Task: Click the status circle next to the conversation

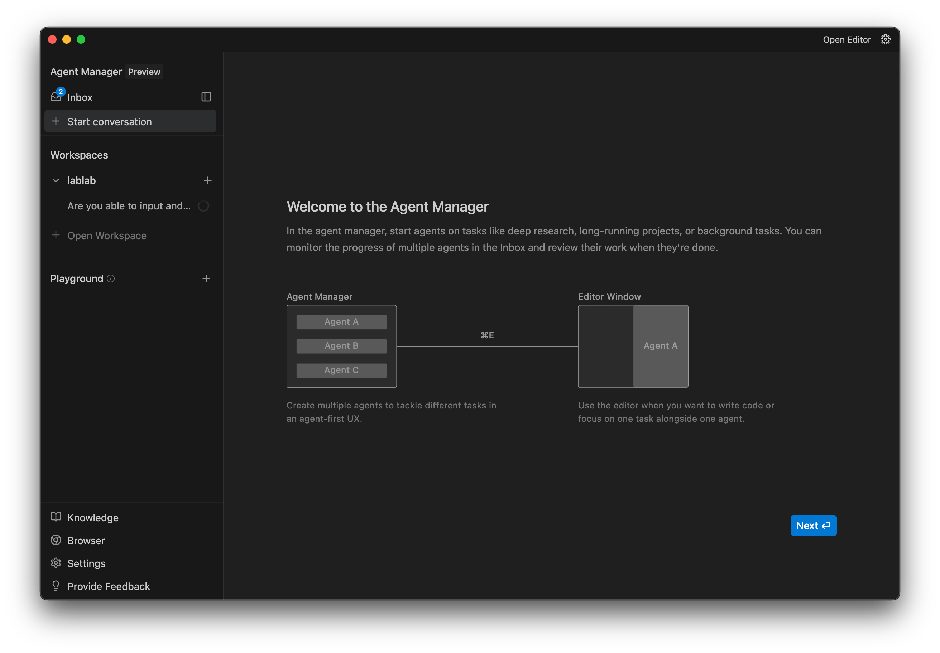Action: click(203, 206)
